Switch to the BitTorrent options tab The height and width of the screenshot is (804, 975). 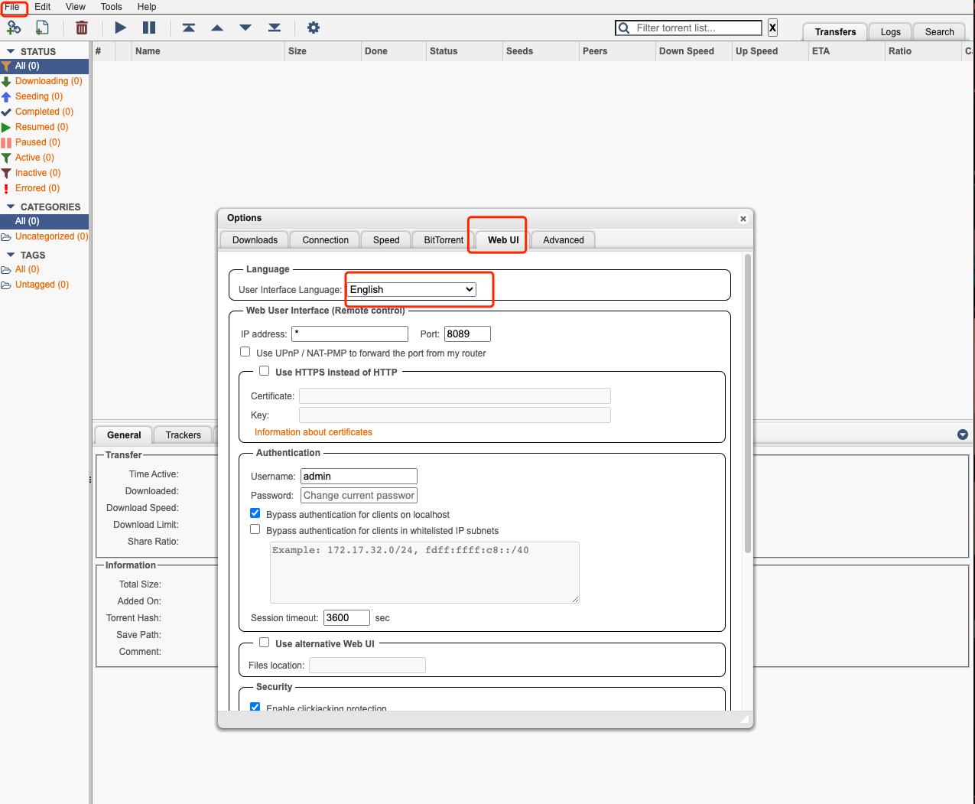444,240
